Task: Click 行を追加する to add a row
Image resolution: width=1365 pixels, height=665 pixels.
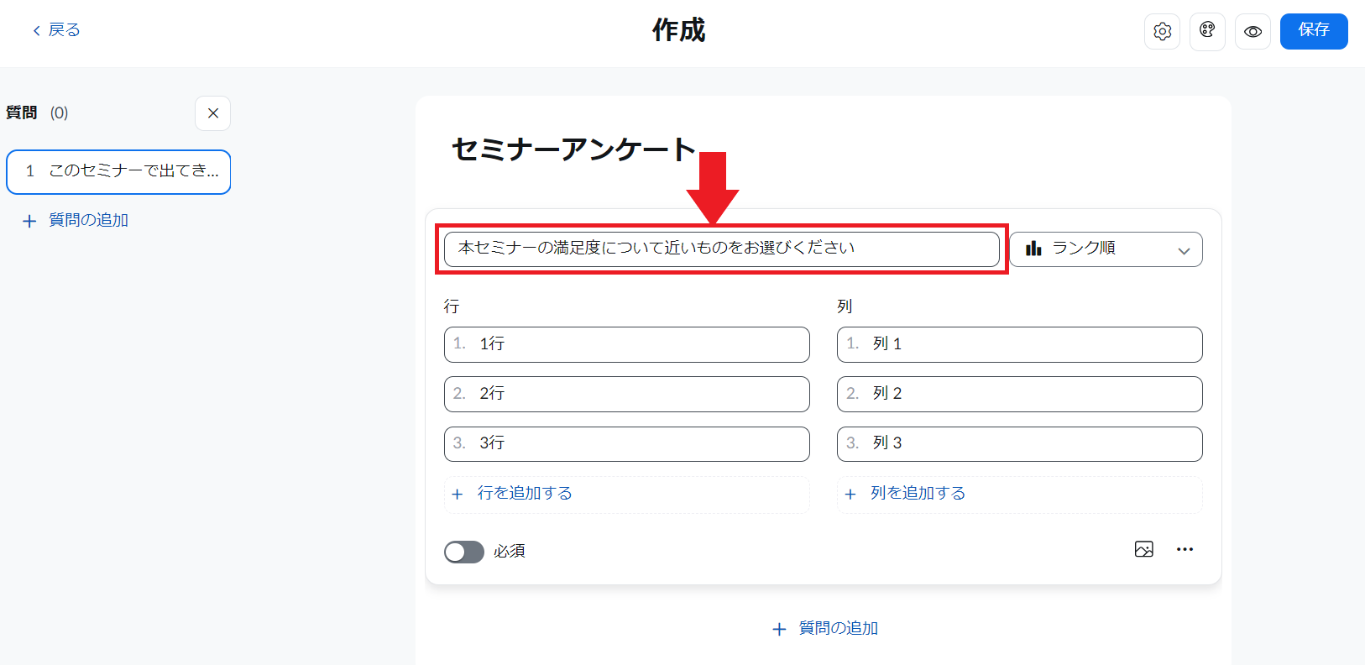Action: (x=627, y=494)
